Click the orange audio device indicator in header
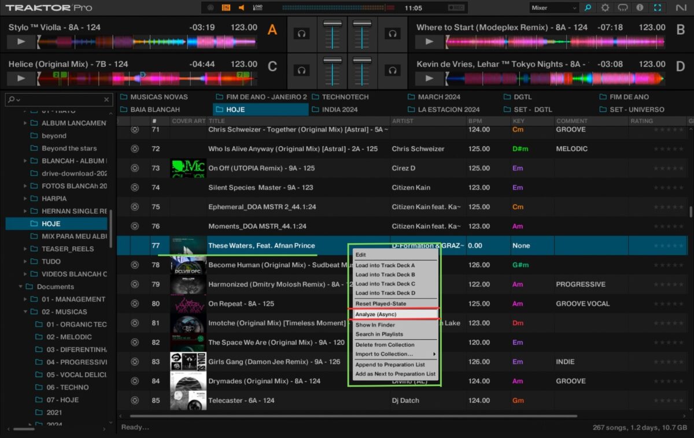This screenshot has width=694, height=438. (226, 8)
